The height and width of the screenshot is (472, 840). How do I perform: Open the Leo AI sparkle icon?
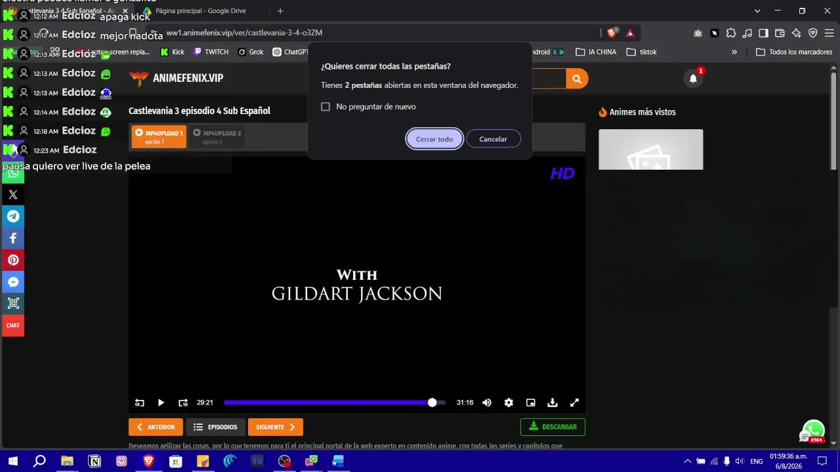click(796, 33)
